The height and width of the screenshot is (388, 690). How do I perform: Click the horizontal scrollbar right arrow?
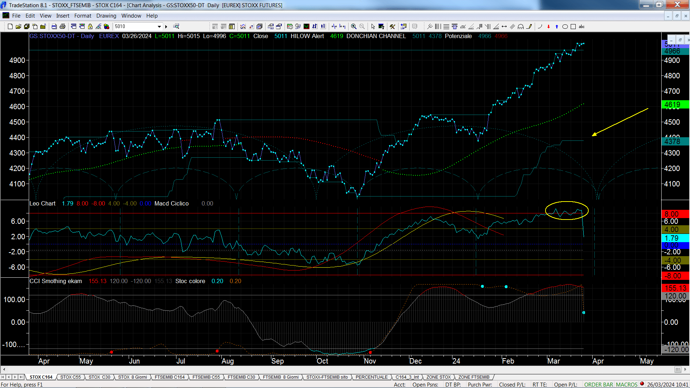pyautogui.click(x=686, y=370)
